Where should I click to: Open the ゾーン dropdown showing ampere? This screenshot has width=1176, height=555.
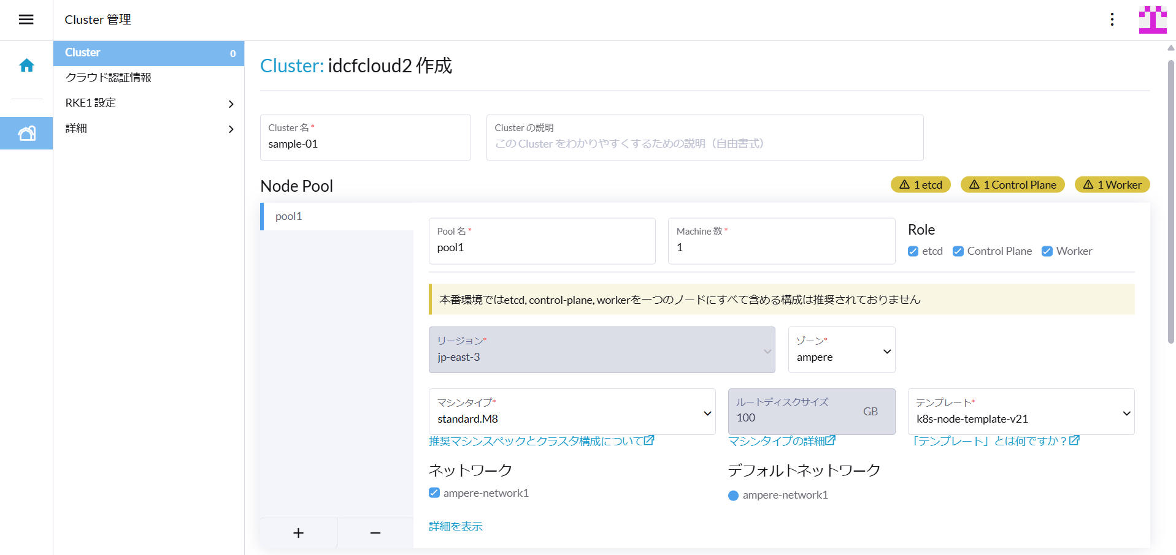pos(841,350)
